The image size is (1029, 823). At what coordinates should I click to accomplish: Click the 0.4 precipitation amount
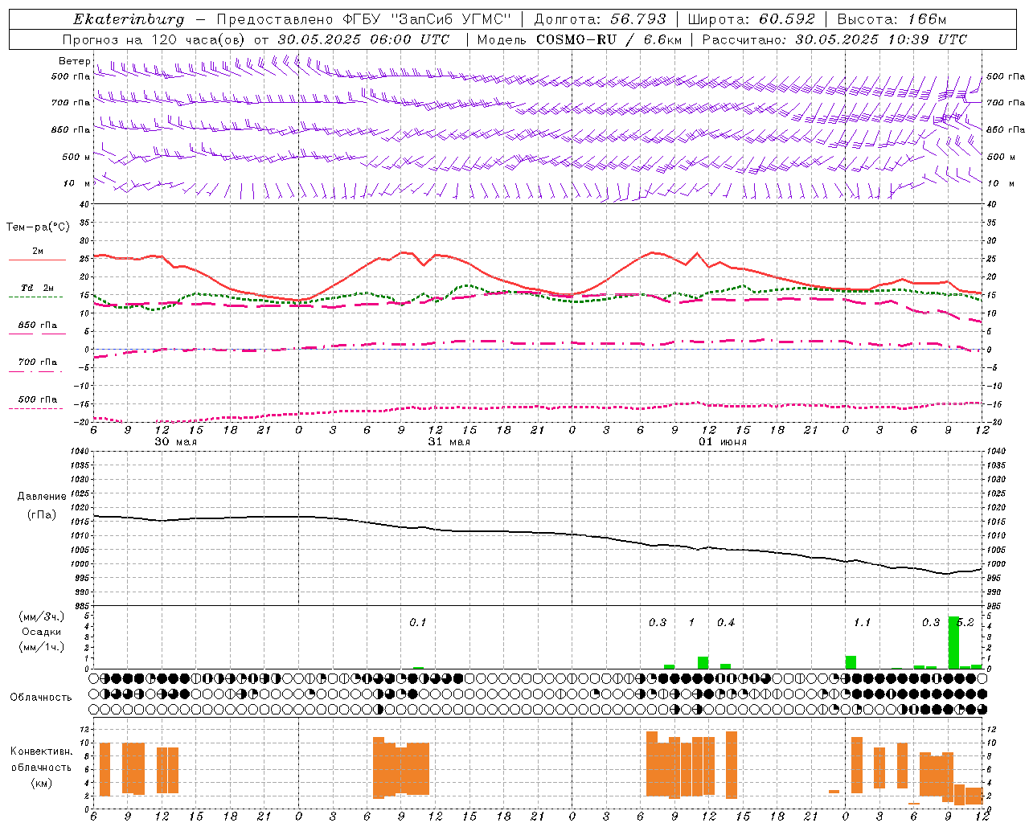tap(726, 623)
